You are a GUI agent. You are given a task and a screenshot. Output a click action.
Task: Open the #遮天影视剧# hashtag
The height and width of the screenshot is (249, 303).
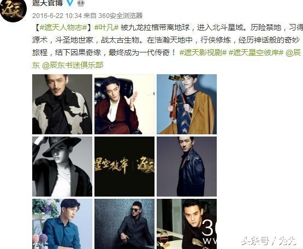[x=203, y=52]
